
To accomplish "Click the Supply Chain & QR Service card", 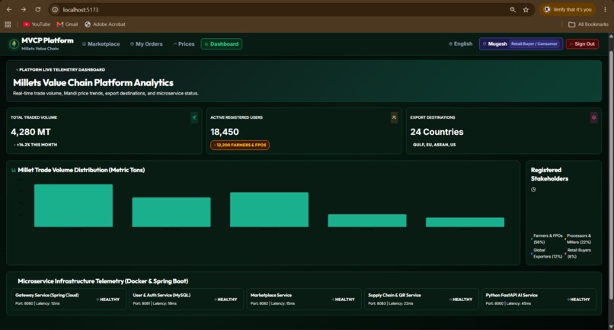I will tap(421, 299).
